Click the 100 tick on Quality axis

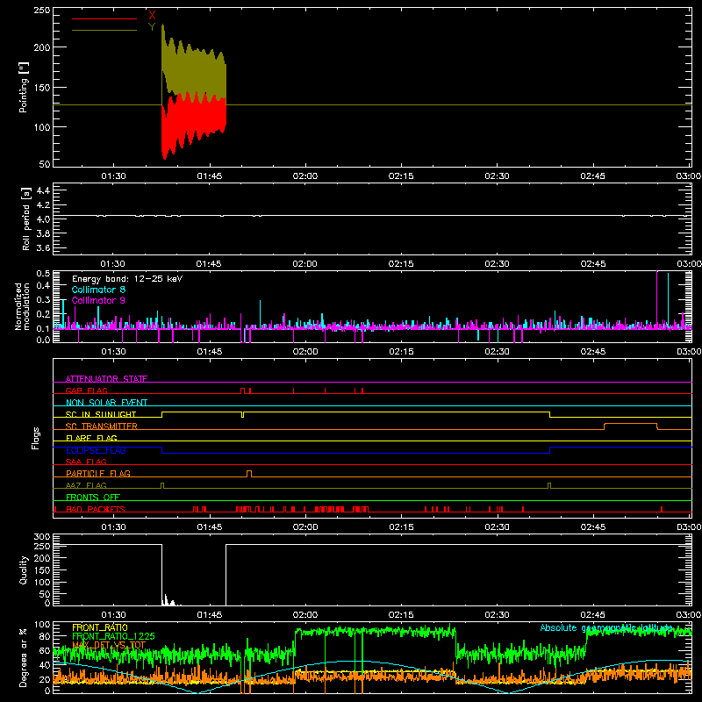[42, 582]
